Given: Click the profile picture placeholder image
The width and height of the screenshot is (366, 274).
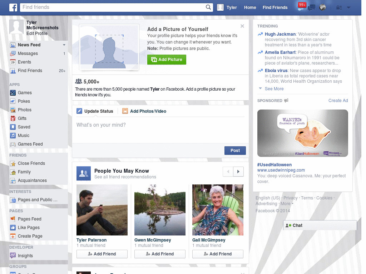Looking at the screenshot, I should [x=109, y=47].
